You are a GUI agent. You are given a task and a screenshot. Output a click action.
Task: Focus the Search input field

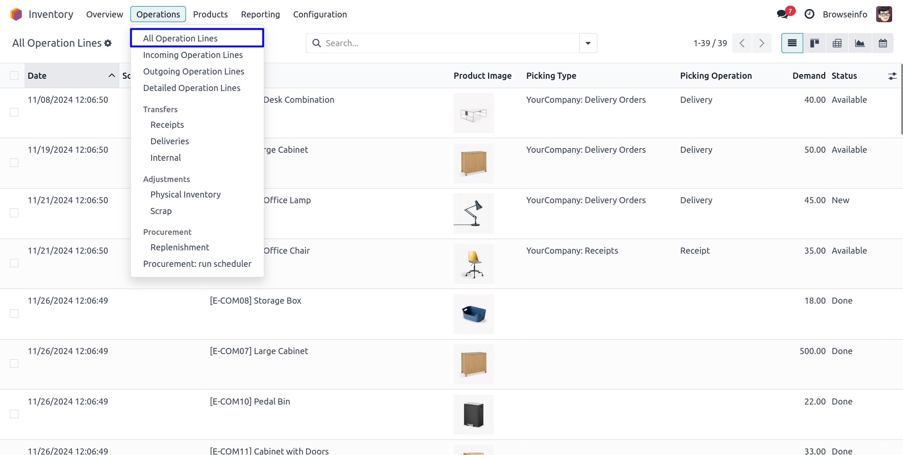[448, 43]
